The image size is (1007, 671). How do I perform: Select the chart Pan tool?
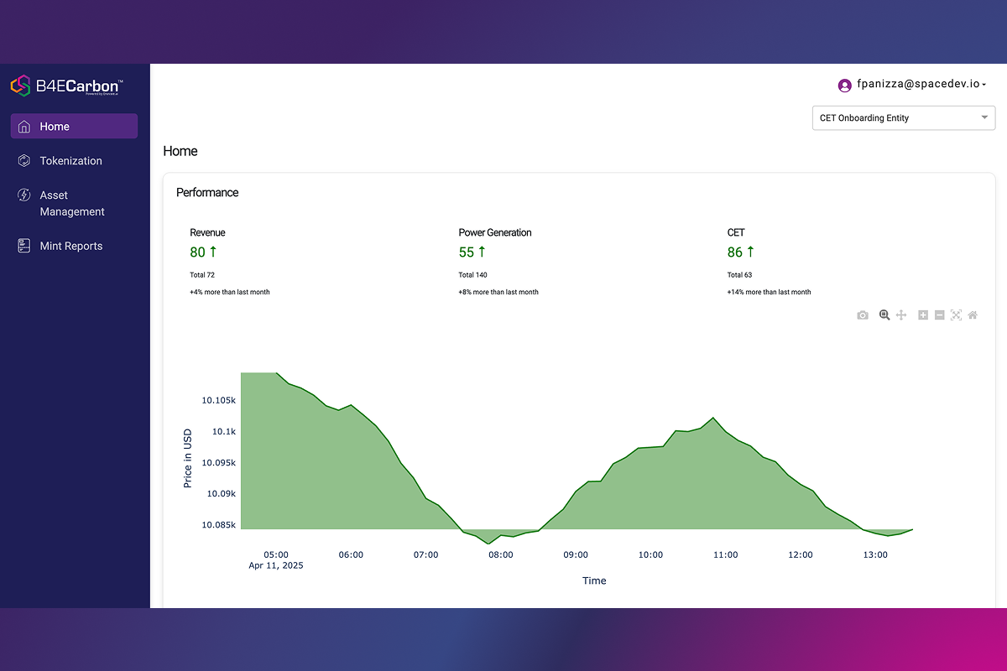pyautogui.click(x=901, y=315)
